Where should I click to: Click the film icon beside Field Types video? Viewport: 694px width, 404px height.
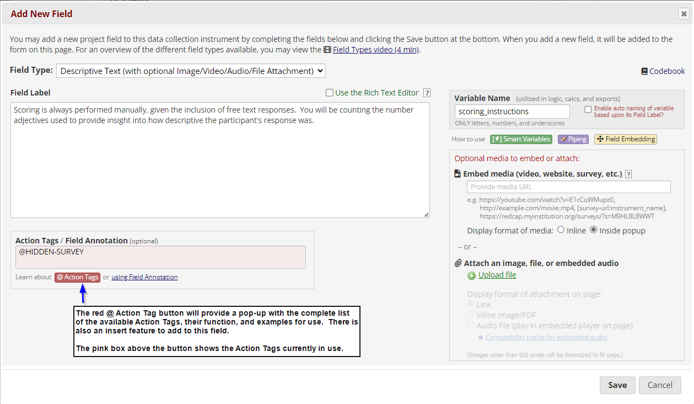tap(327, 50)
